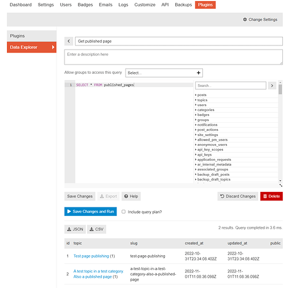This screenshot has height=288, width=291.
Task: Open the Backups admin tab
Action: click(x=183, y=5)
